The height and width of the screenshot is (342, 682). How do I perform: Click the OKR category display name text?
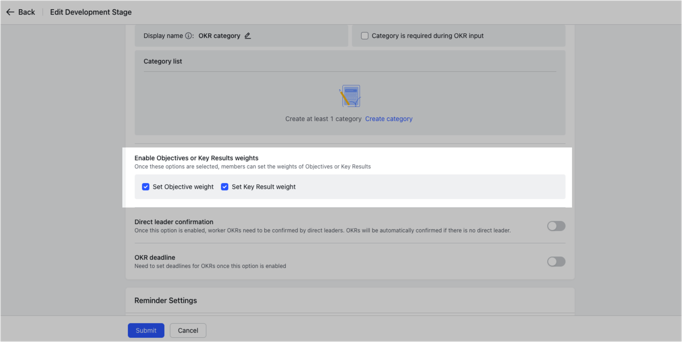coord(220,36)
